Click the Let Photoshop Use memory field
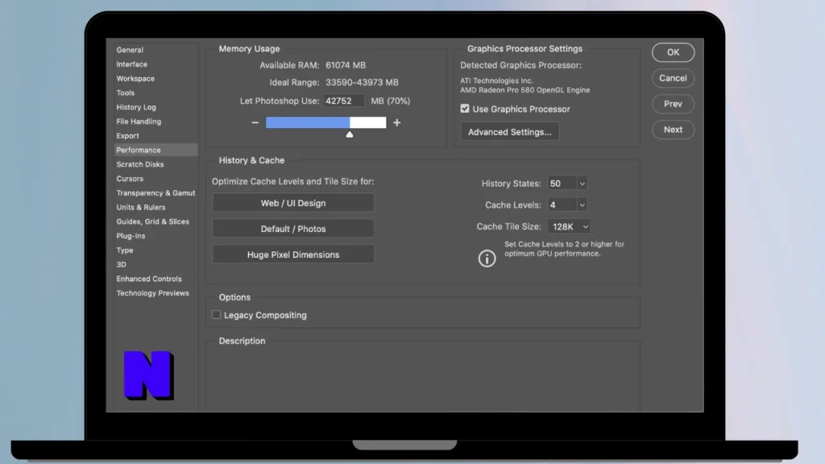The width and height of the screenshot is (825, 464). (343, 101)
